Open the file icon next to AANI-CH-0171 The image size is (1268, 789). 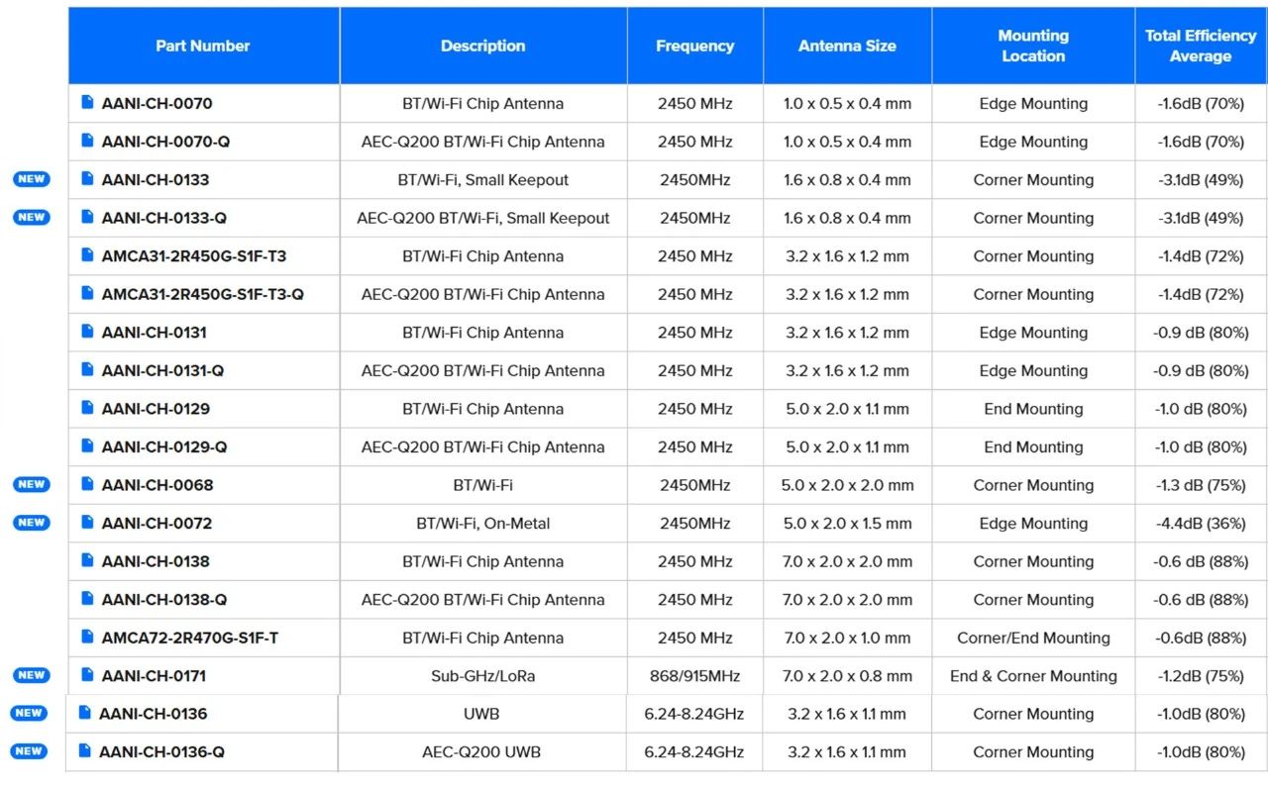(x=87, y=675)
